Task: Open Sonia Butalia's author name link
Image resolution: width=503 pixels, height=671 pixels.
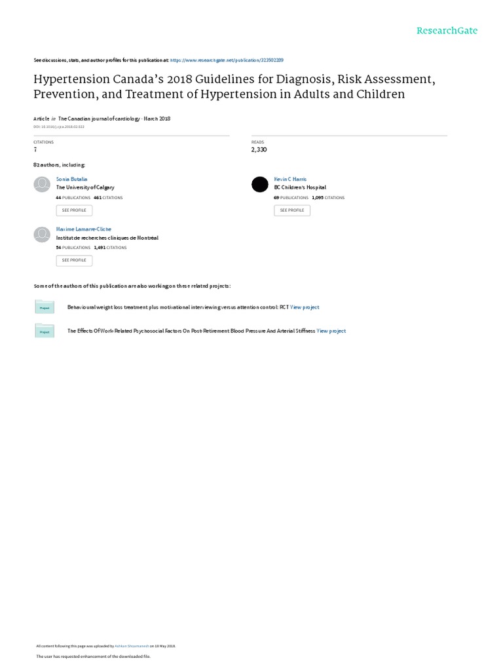Action: pos(71,179)
